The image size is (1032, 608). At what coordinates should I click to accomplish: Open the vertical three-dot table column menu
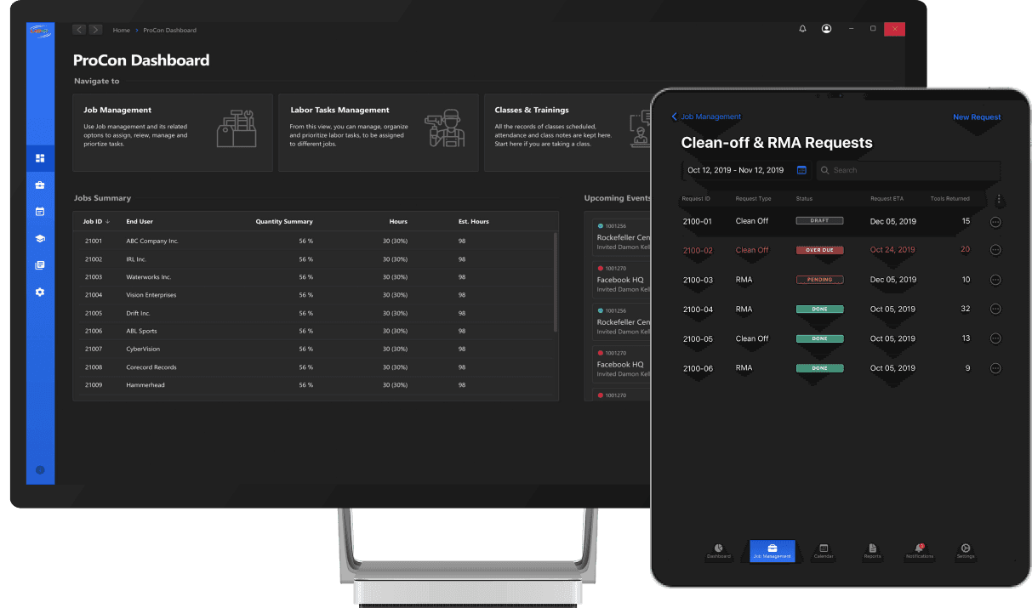pyautogui.click(x=998, y=200)
